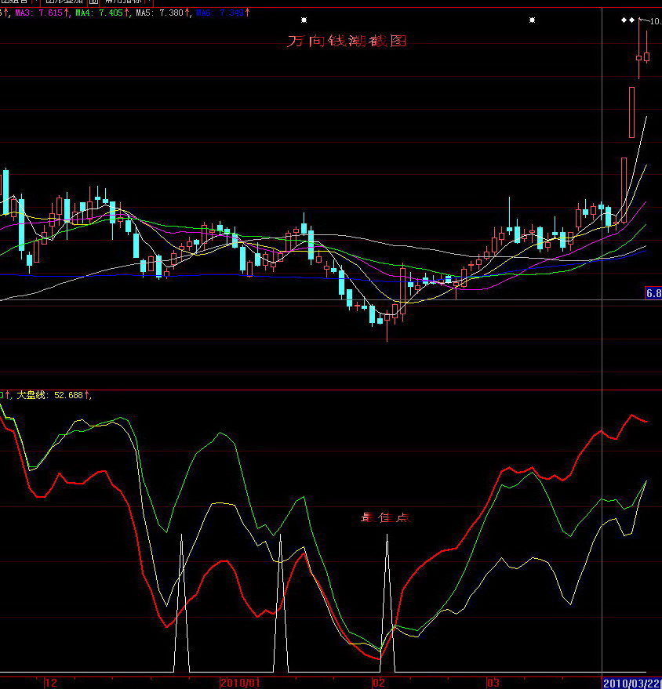Click the MA5 7.380 indicator label
Image resolution: width=662 pixels, height=689 pixels.
[159, 13]
